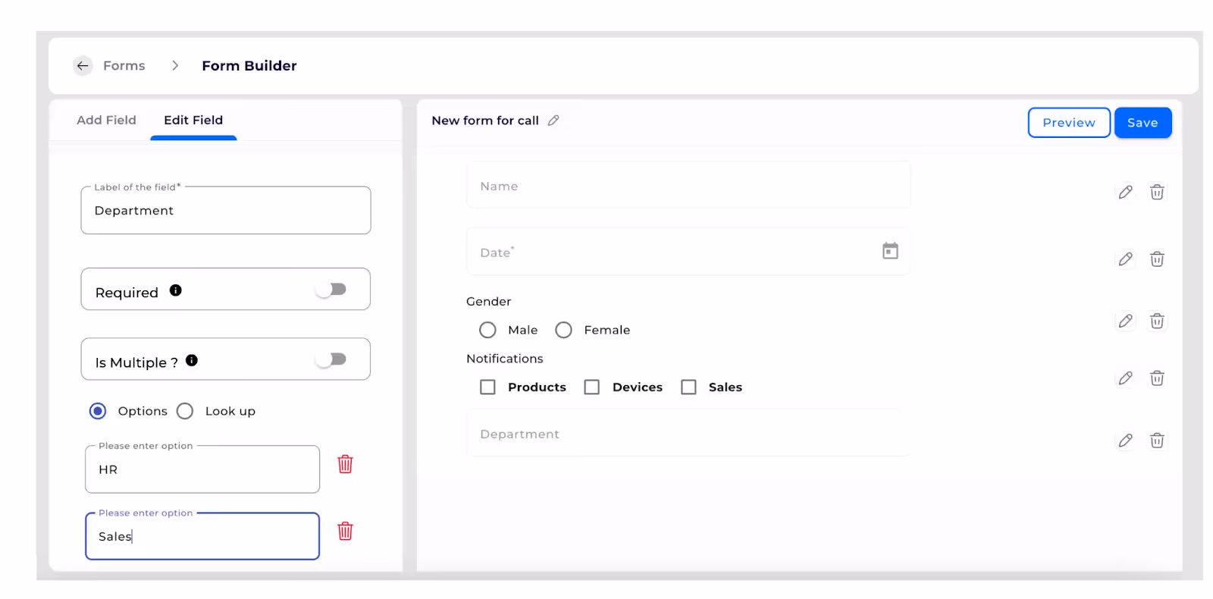
Task: Click the Gender label in form preview
Action: (x=489, y=302)
